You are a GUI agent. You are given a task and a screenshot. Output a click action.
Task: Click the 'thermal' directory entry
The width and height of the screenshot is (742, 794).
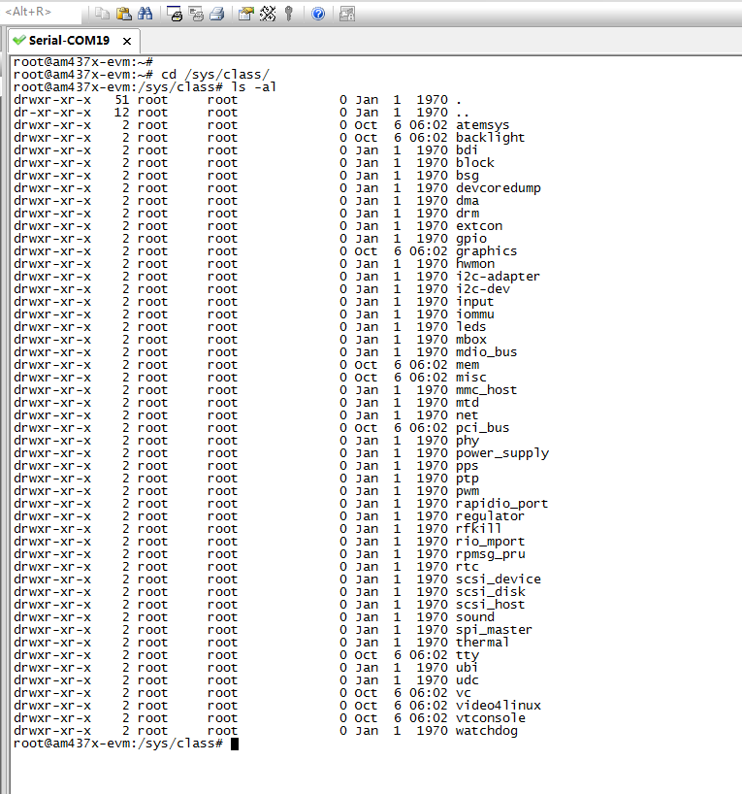482,643
